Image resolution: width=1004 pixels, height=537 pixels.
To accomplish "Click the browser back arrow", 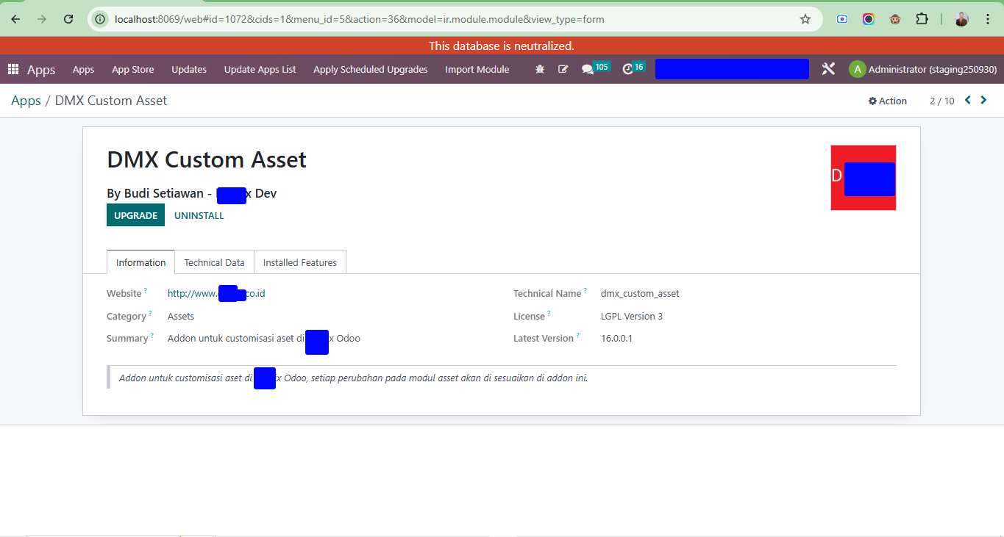I will [x=15, y=19].
